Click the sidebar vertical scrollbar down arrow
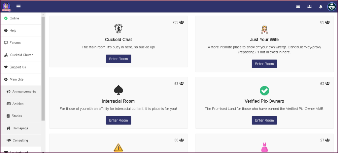Image resolution: width=338 pixels, height=153 pixels. pos(43,152)
